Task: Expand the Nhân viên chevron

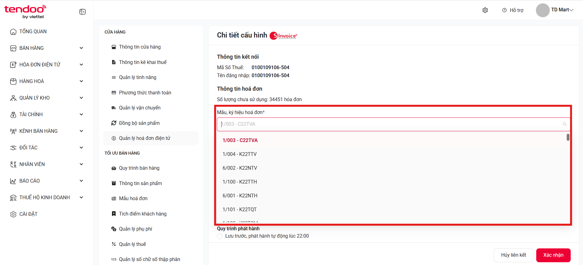Action: (x=82, y=164)
